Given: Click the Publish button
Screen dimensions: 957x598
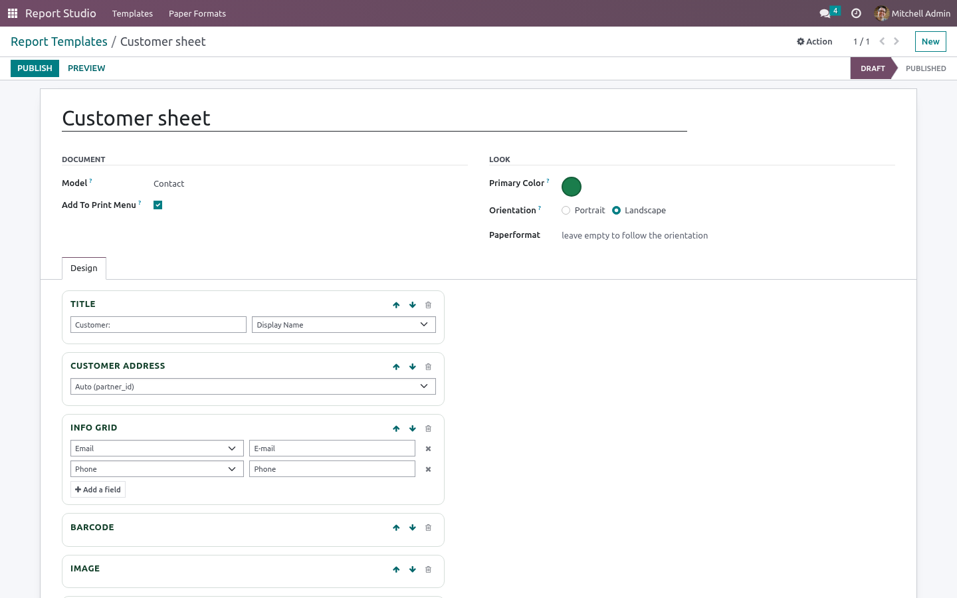Looking at the screenshot, I should pyautogui.click(x=35, y=68).
